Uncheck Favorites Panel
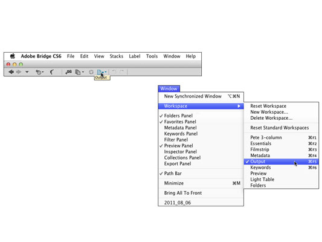The height and width of the screenshot is (242, 322). [x=201, y=122]
